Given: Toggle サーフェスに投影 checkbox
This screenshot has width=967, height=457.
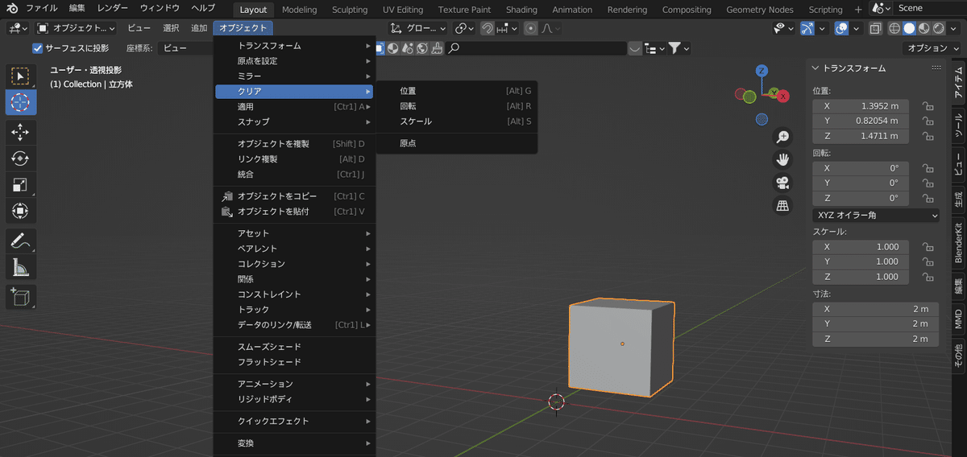Looking at the screenshot, I should 37,48.
